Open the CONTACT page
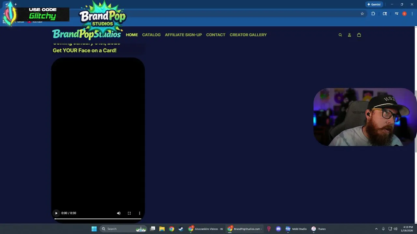The image size is (417, 234). [x=216, y=35]
